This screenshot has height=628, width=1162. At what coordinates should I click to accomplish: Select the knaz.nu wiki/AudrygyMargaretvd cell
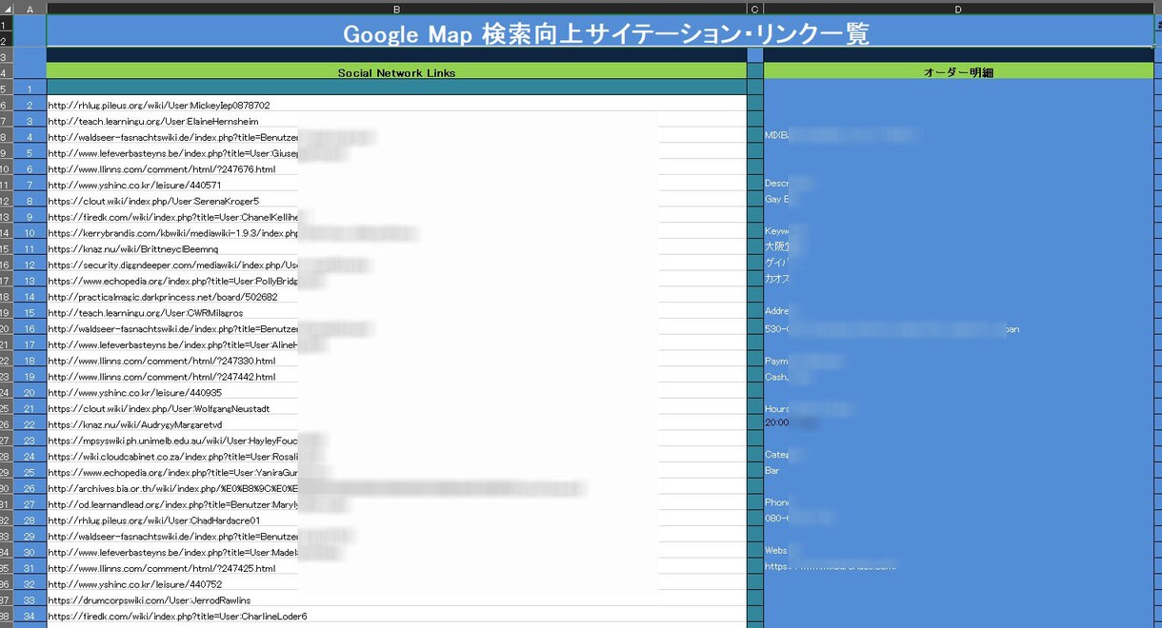point(396,424)
